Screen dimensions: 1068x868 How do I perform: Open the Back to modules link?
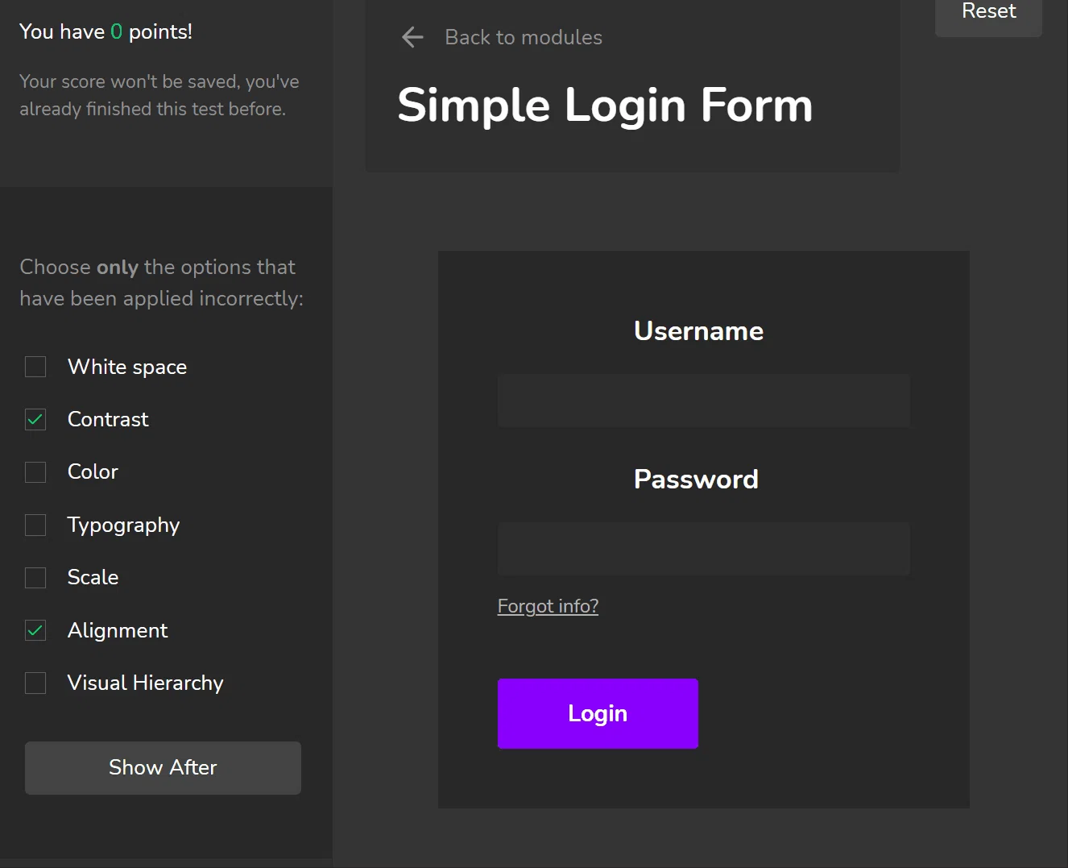[524, 37]
